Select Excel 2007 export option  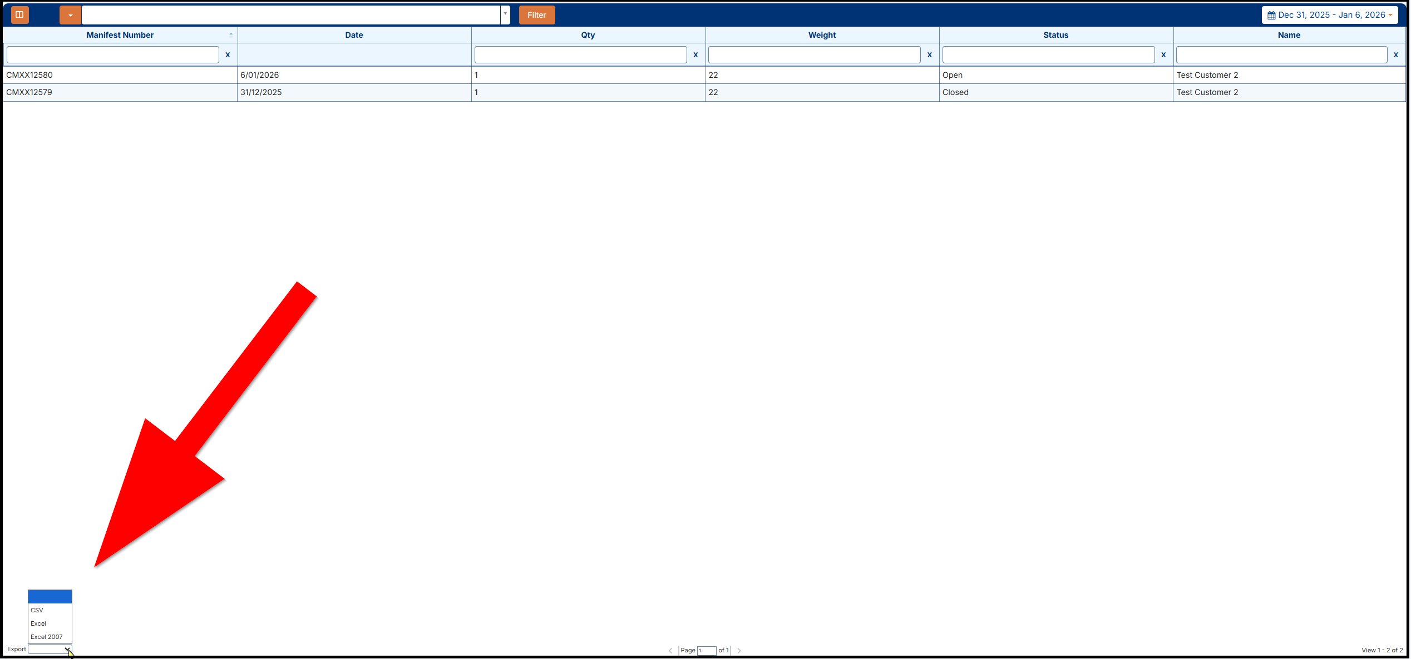[47, 637]
